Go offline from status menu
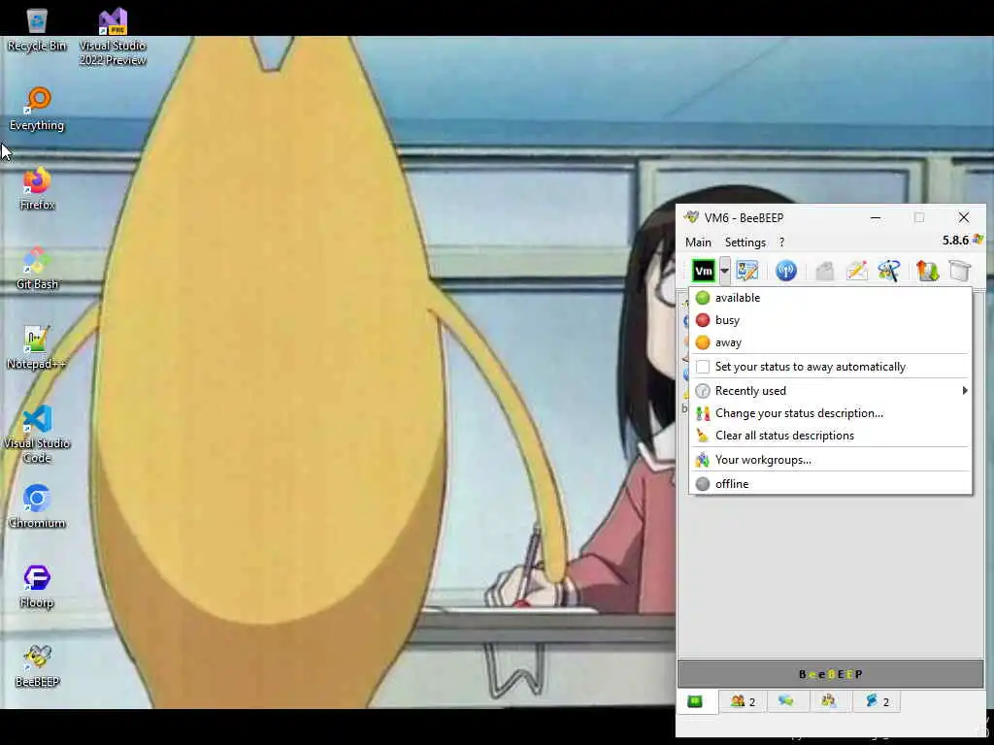Image resolution: width=994 pixels, height=745 pixels. pos(831,484)
